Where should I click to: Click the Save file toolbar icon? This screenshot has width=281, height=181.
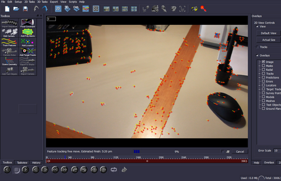(25, 9)
